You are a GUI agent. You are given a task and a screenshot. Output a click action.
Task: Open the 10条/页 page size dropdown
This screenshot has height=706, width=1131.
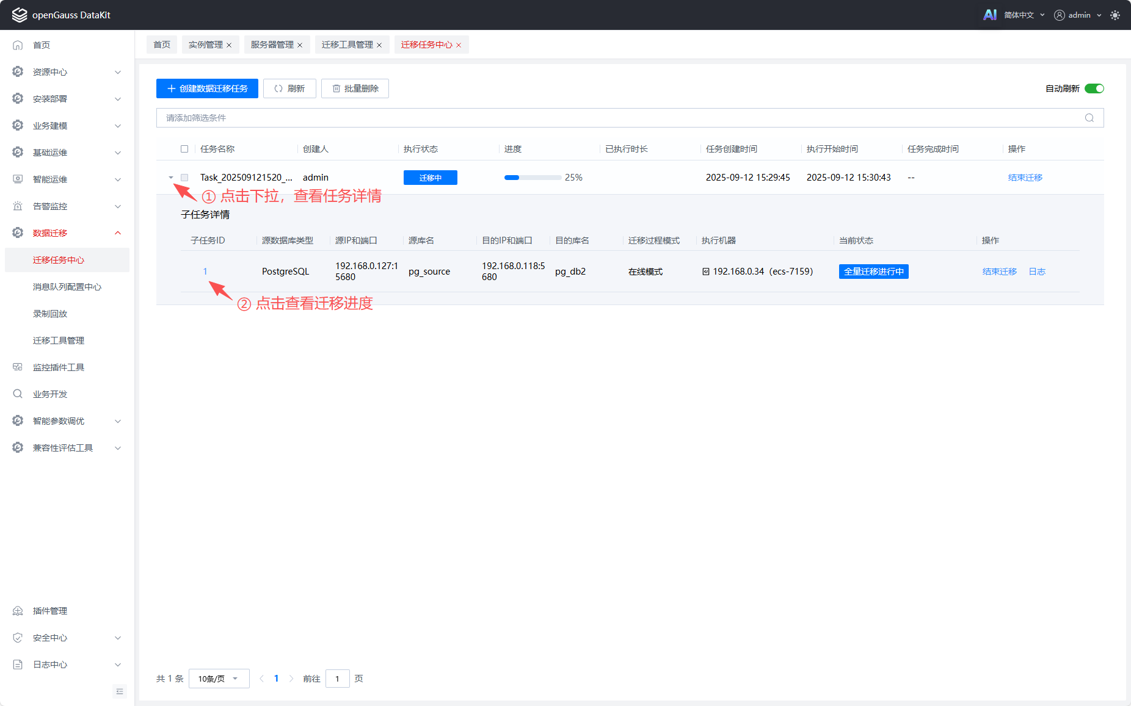point(219,679)
